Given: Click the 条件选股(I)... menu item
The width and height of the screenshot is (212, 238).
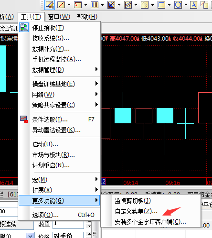Looking at the screenshot, I should click(59, 119).
